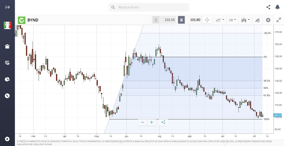Expand the sidebar with the arrow menu icon
Image resolution: width=284 pixels, height=146 pixels.
[x=7, y=7]
